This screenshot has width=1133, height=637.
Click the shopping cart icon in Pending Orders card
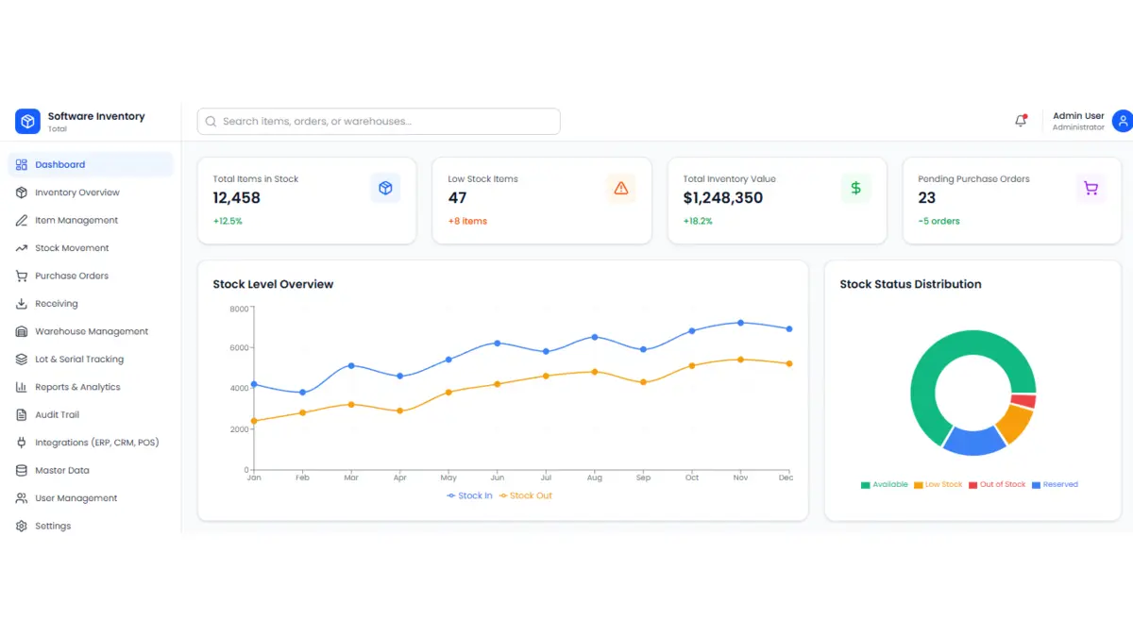pos(1091,188)
